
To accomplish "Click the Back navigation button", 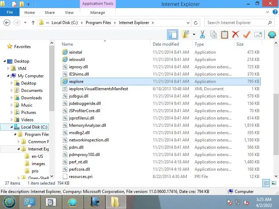I will [7, 23].
